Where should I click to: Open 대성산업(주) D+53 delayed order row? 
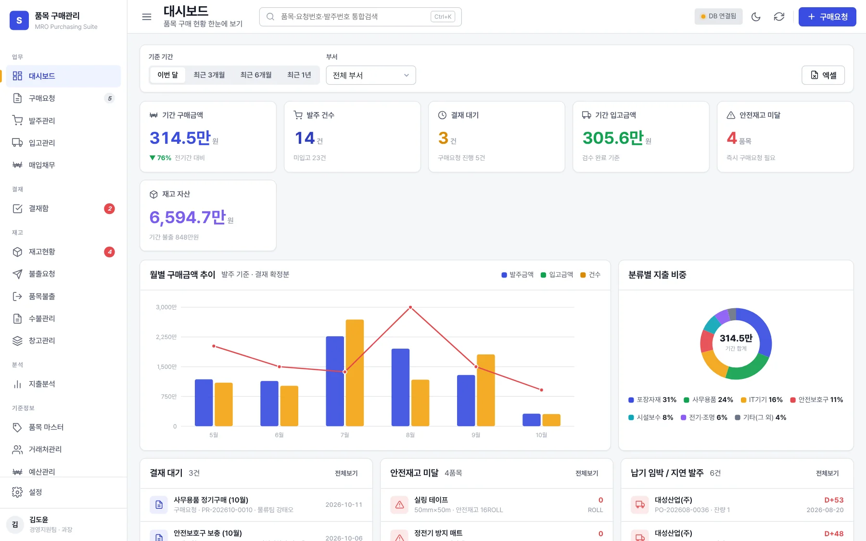(x=737, y=505)
